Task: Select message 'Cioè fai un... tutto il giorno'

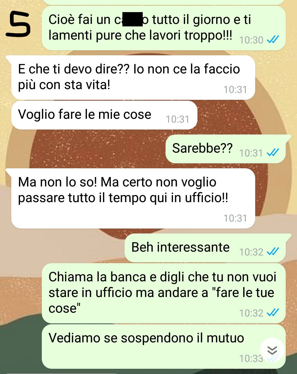Action: tap(164, 28)
